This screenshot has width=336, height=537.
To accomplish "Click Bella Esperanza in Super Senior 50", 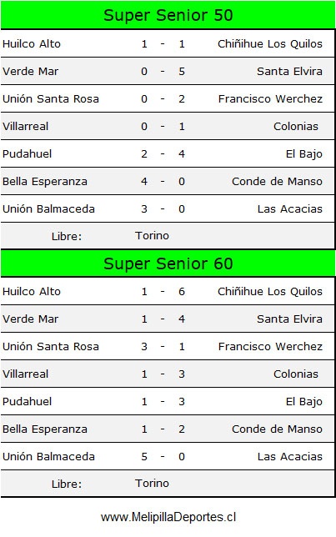I will pos(45,182).
